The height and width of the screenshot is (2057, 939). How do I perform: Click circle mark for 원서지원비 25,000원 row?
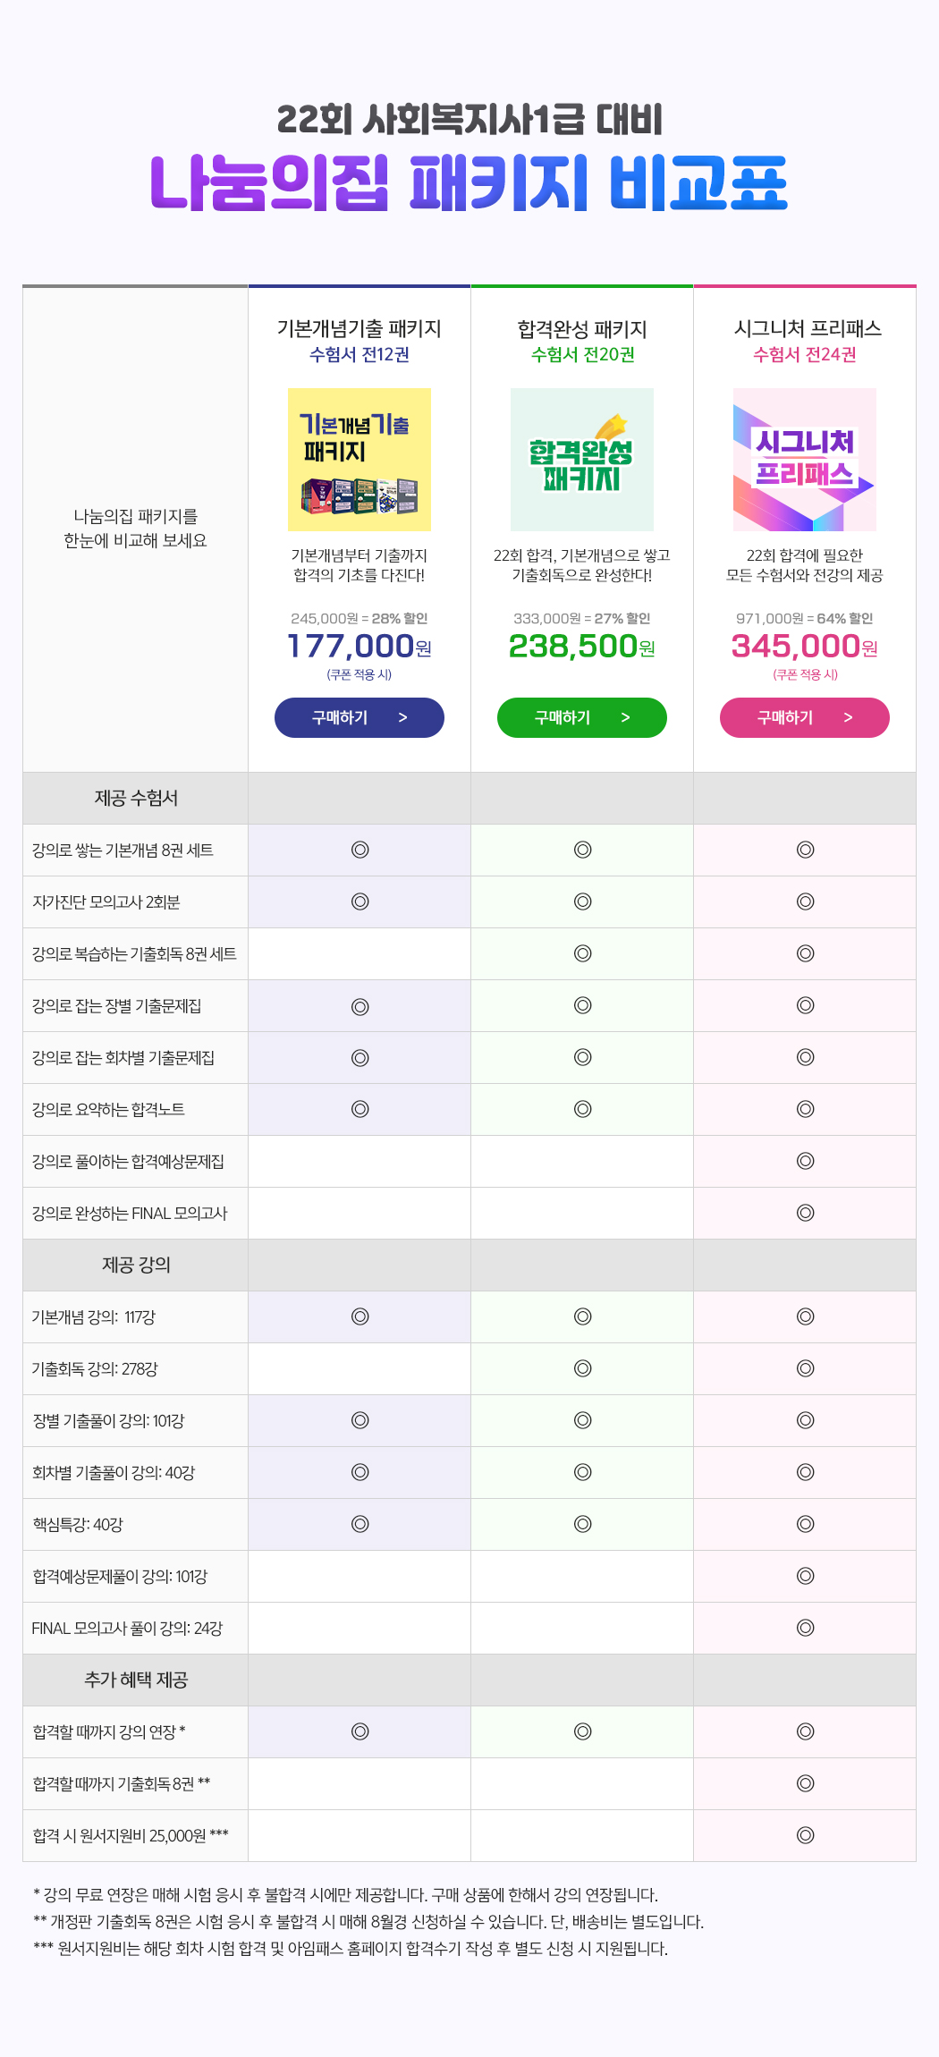coord(805,1835)
